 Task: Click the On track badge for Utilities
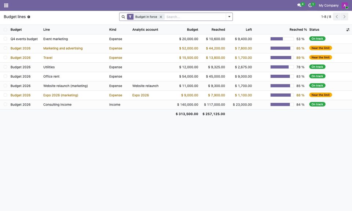pyautogui.click(x=317, y=67)
